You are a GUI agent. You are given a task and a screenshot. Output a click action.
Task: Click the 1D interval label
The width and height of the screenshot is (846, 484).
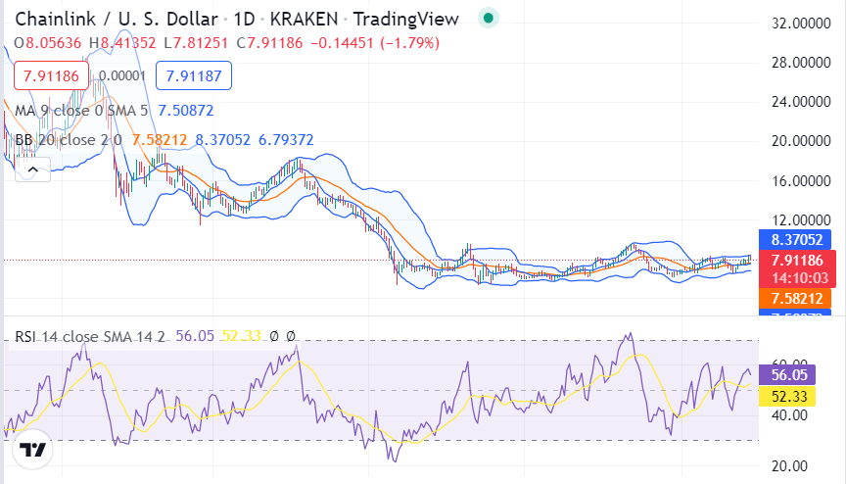(244, 19)
